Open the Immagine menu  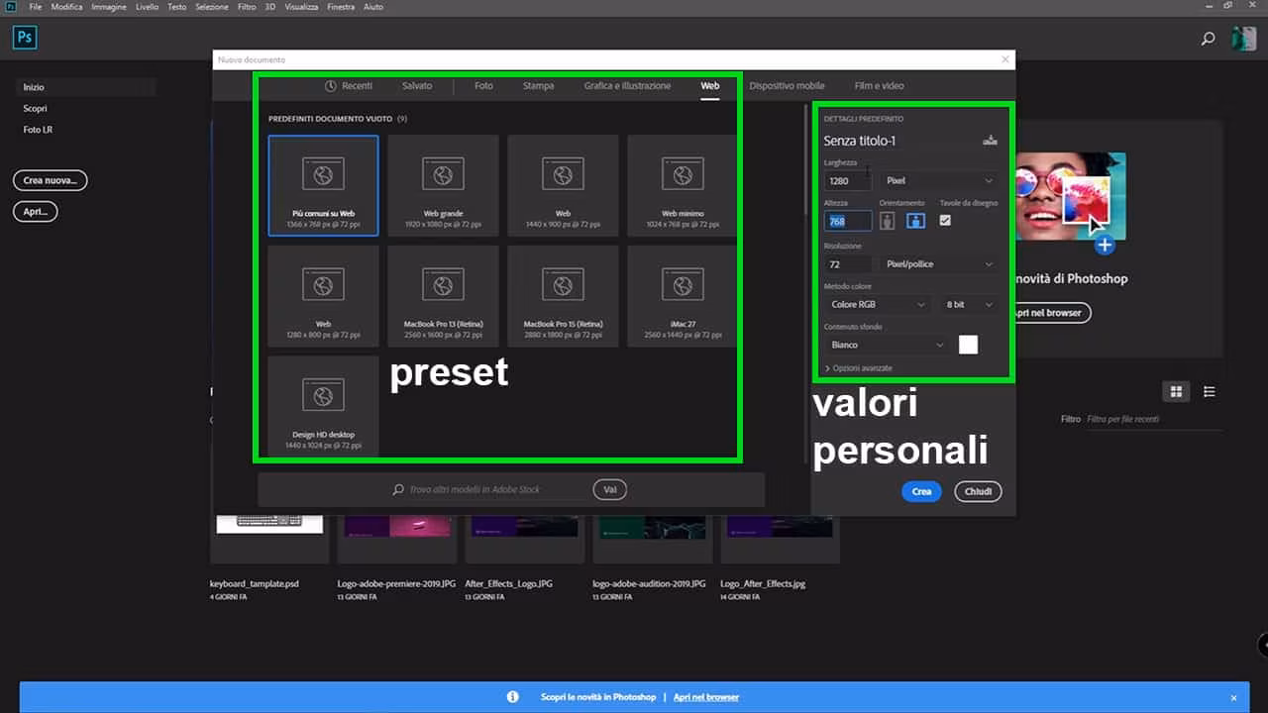tap(108, 7)
